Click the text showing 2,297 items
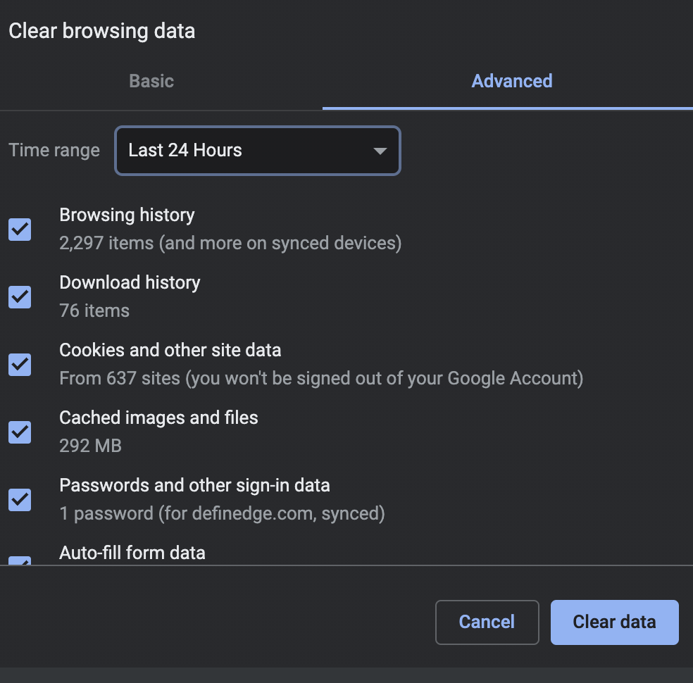693x683 pixels. [230, 243]
